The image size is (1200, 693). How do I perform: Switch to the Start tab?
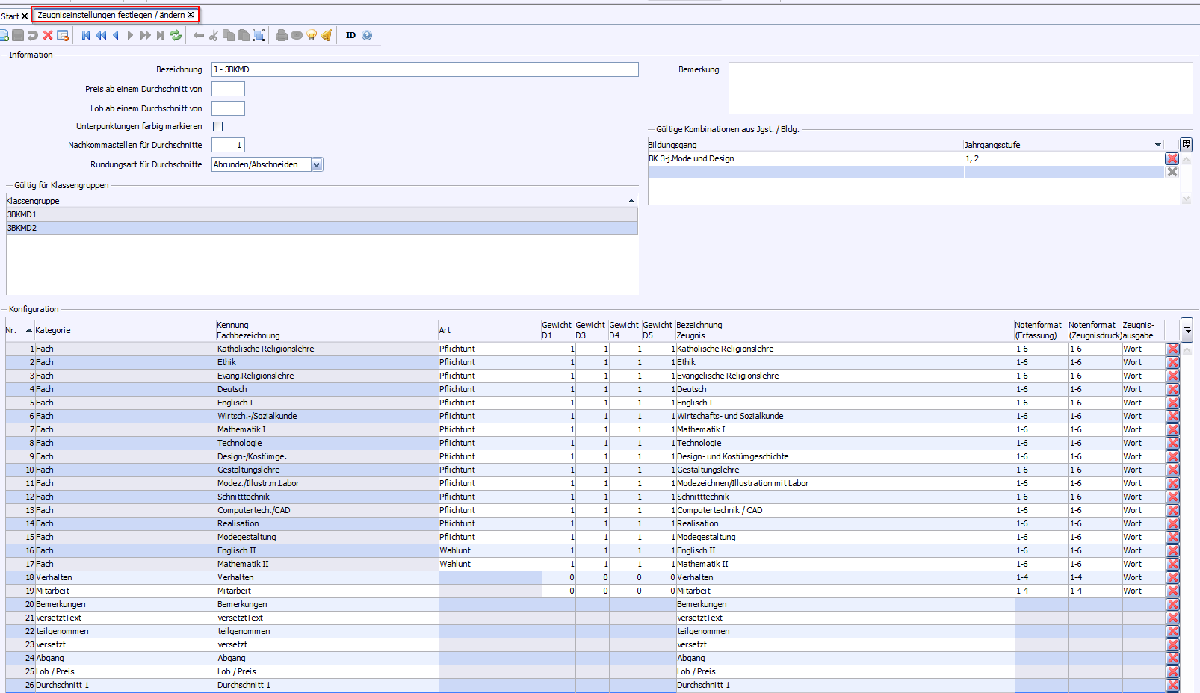(10, 16)
